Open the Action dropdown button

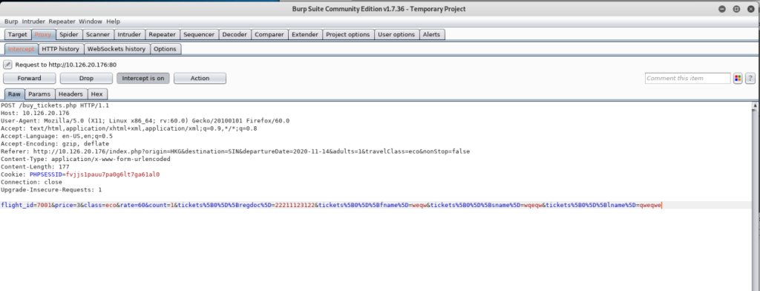click(x=200, y=78)
